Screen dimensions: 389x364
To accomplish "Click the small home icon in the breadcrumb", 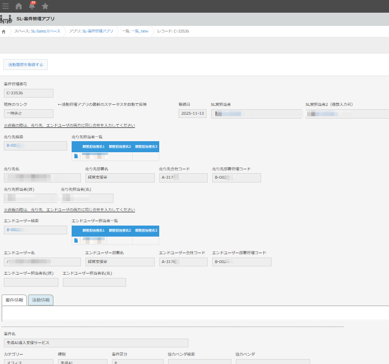I will pos(4,31).
